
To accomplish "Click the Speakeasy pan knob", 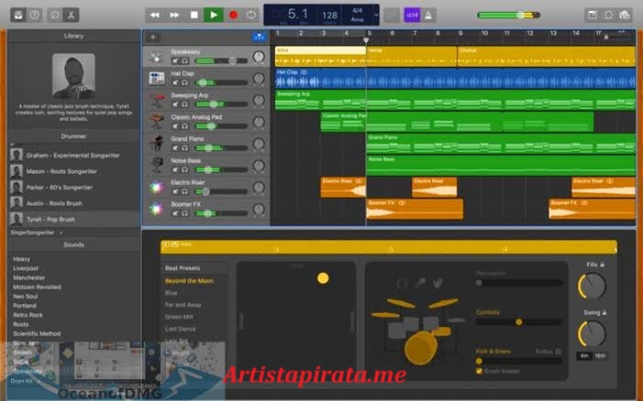I will click(x=259, y=57).
